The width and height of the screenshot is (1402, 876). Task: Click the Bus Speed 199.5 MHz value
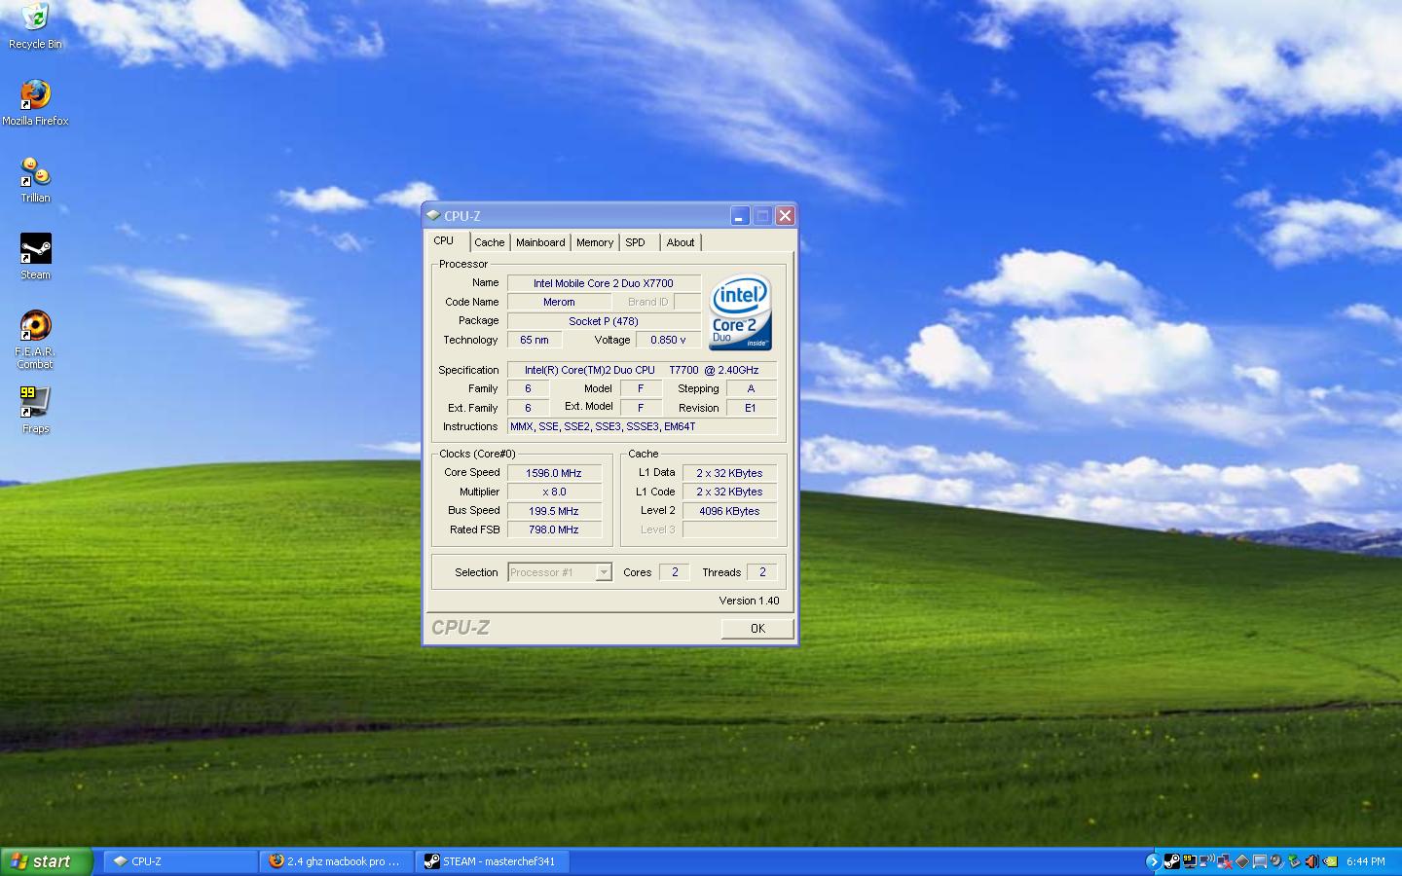click(554, 511)
